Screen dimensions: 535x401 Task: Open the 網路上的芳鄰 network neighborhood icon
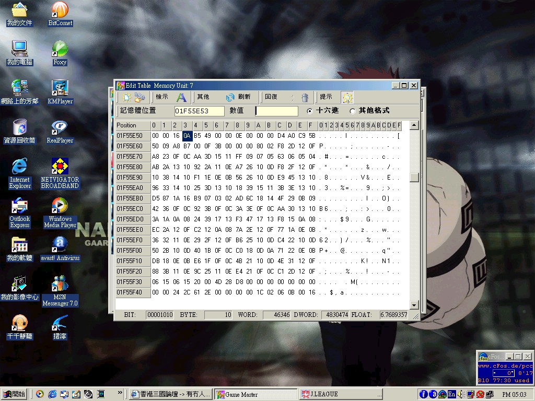point(19,92)
